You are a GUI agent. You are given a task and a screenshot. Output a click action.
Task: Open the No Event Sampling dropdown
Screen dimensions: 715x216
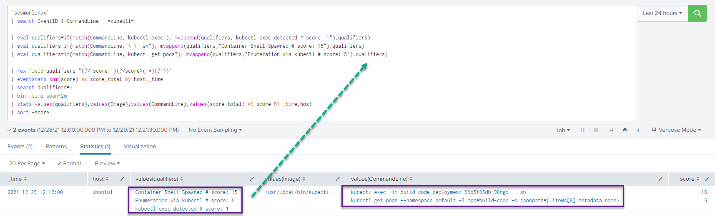[x=215, y=130]
